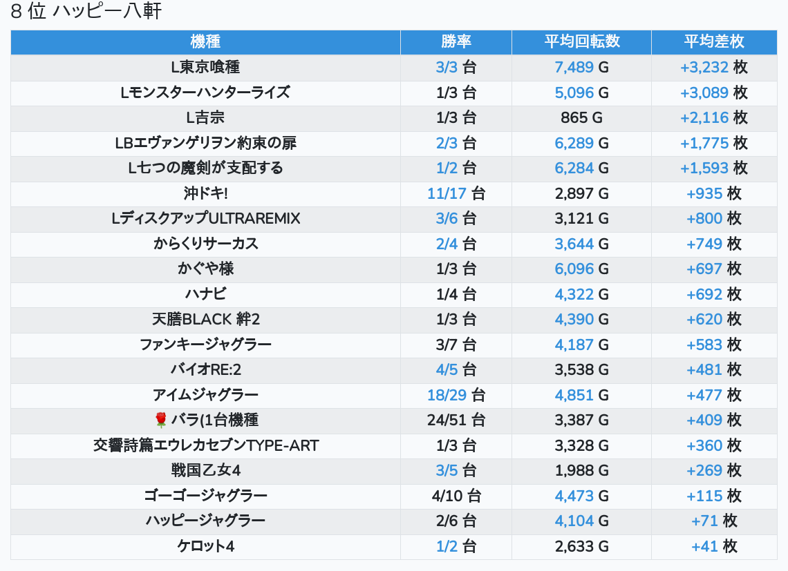The height and width of the screenshot is (571, 788).
Task: Sort by the 勝率 column header
Action: click(x=456, y=41)
